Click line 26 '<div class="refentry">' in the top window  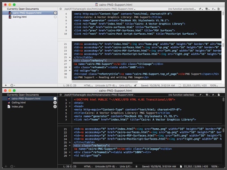(x=147, y=60)
